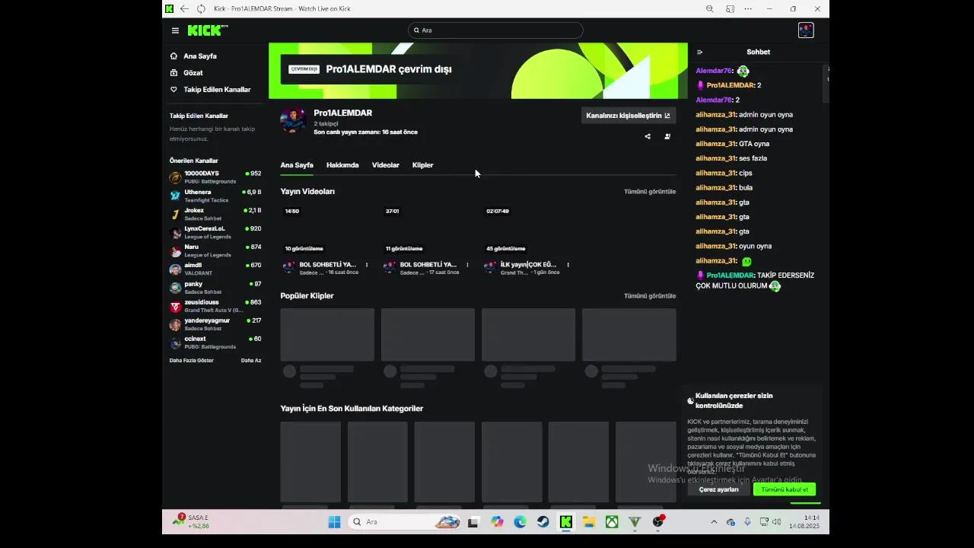Click the cast/device icon in title bar
This screenshot has height=548, width=974.
730,9
